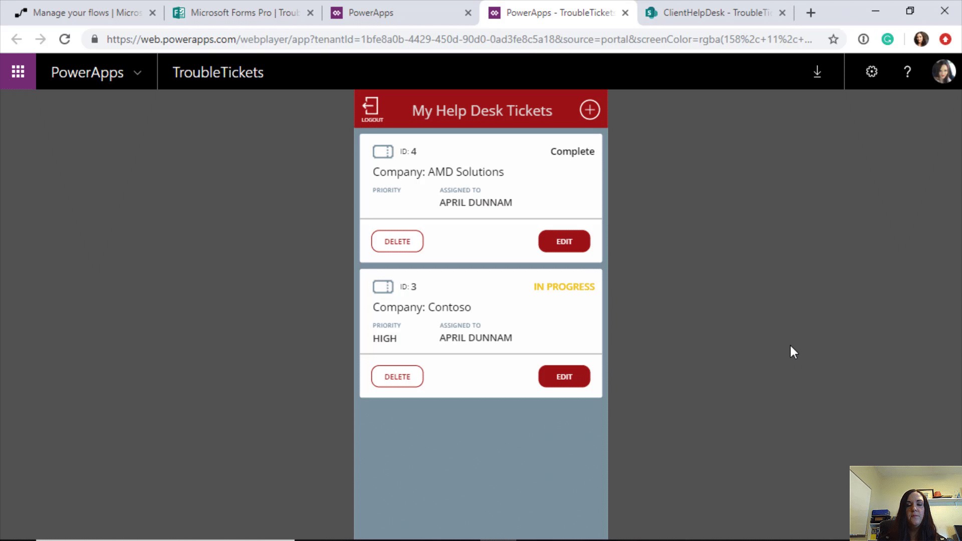The width and height of the screenshot is (962, 541).
Task: Click the URL address bar
Action: coord(458,39)
